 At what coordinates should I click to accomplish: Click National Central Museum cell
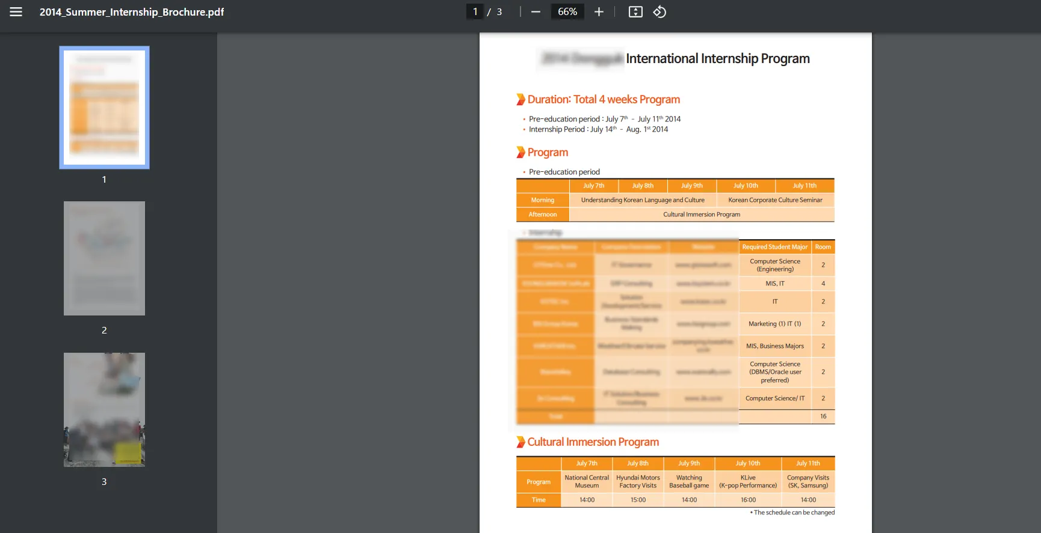587,482
